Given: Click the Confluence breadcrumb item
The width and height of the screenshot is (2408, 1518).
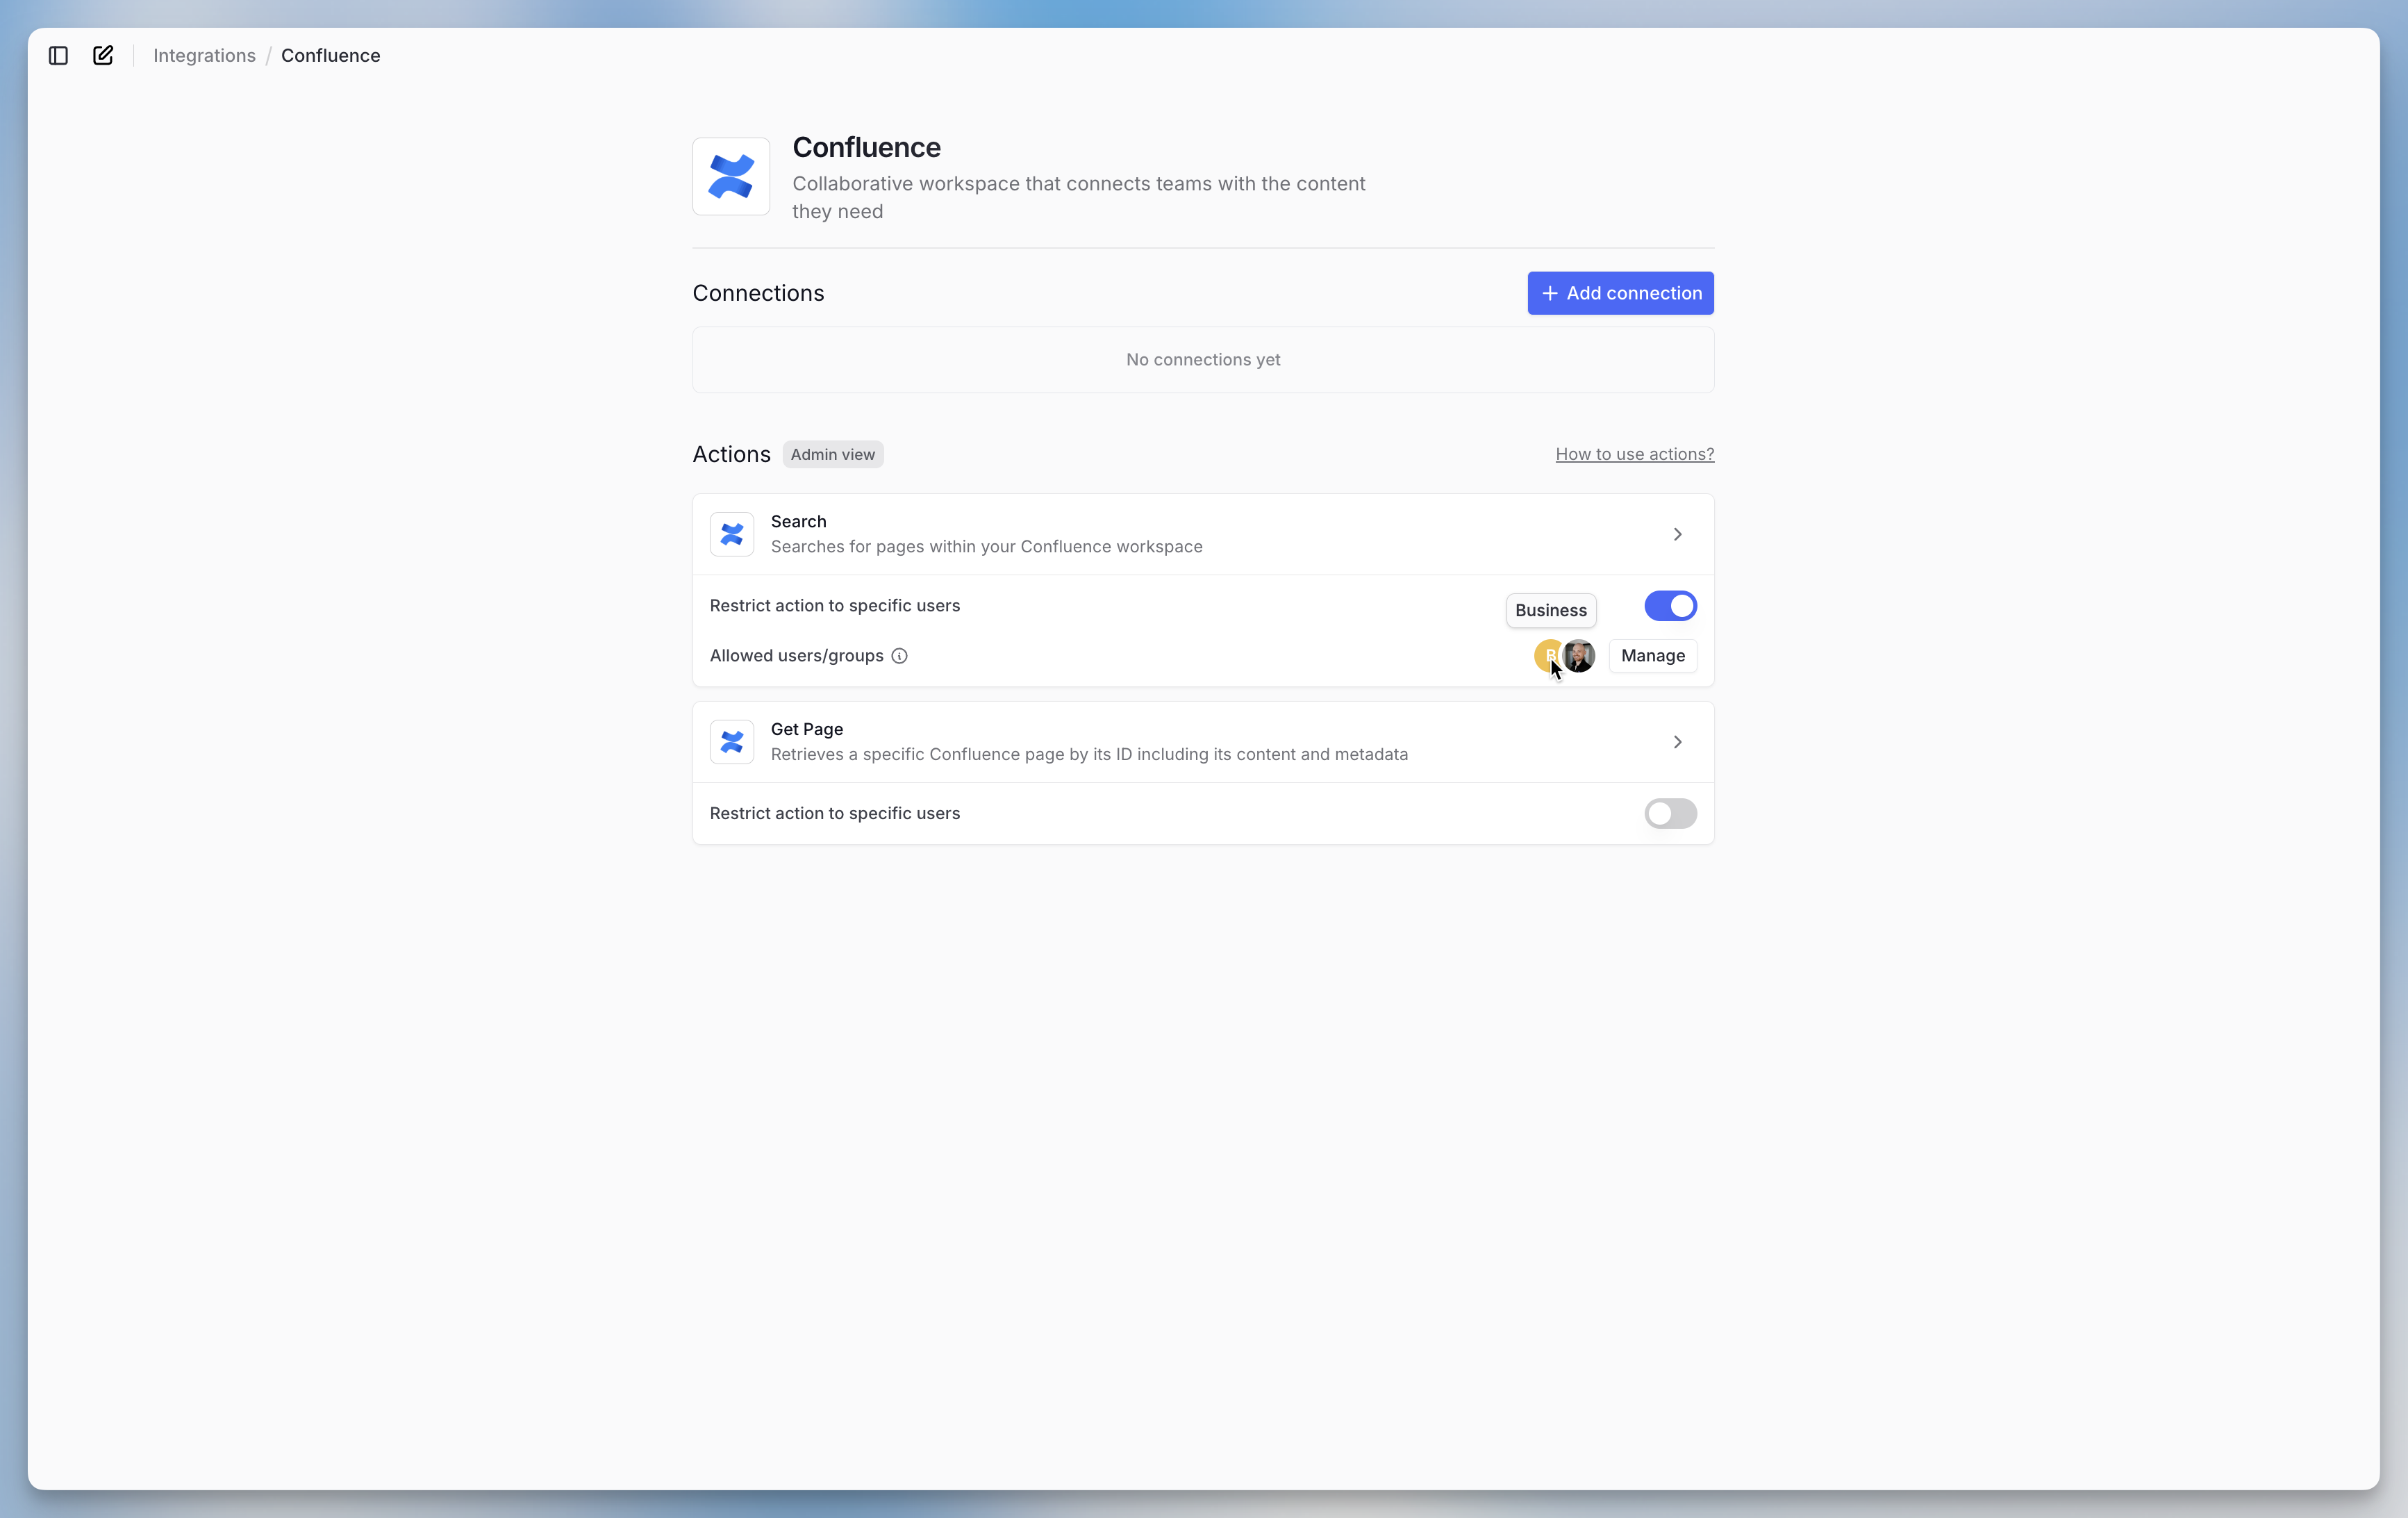Looking at the screenshot, I should (x=330, y=56).
